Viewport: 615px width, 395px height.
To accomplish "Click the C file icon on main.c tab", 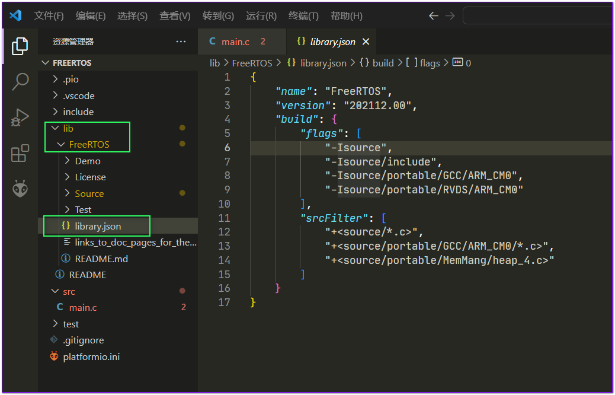I will tap(212, 42).
